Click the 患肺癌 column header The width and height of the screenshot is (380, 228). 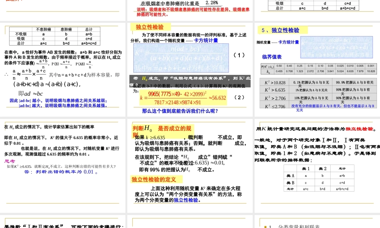point(66,29)
